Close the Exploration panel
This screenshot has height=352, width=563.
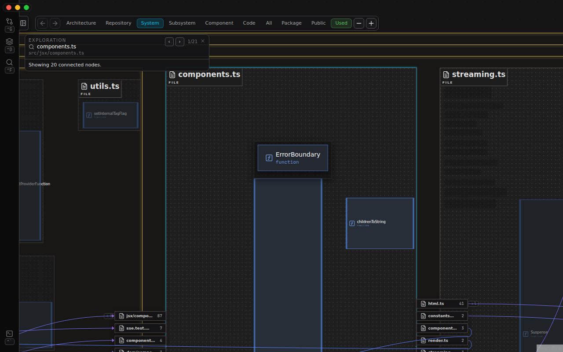pos(203,41)
